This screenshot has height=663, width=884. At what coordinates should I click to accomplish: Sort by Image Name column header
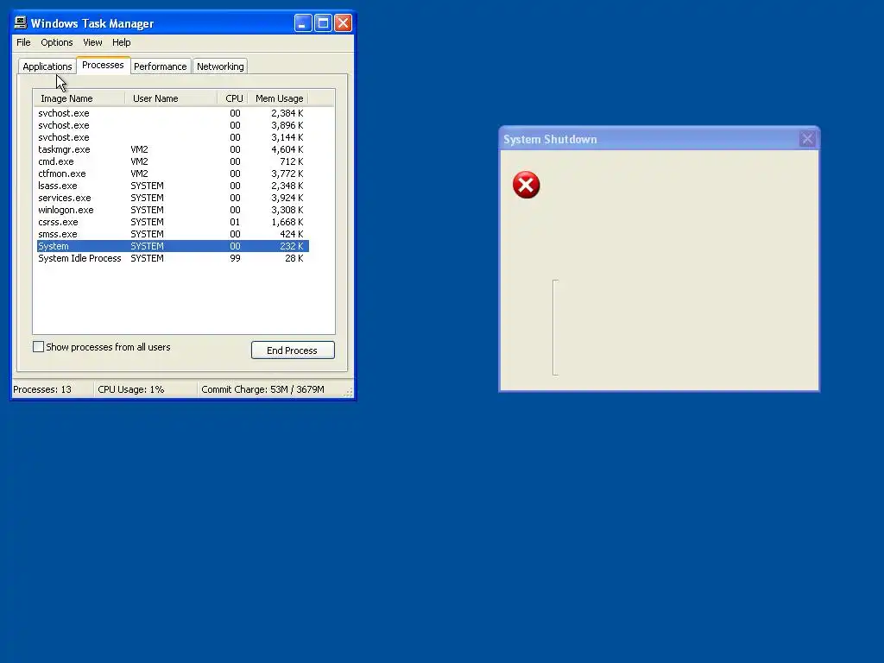click(x=79, y=98)
